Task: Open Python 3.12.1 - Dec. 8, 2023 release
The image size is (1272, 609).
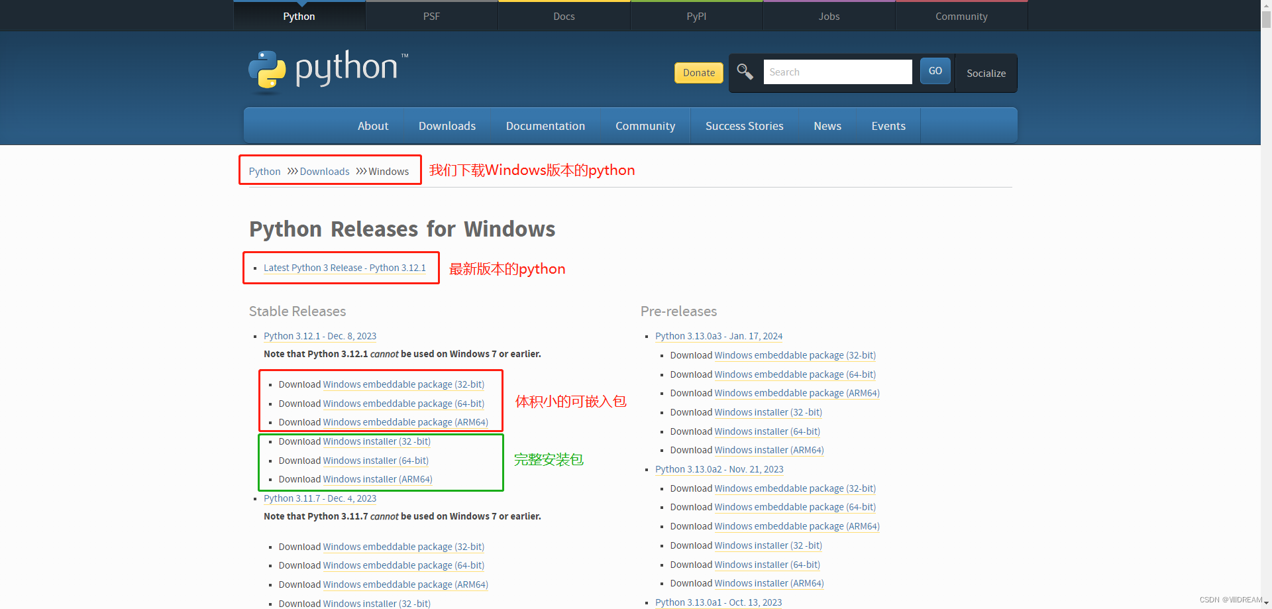Action: (320, 336)
